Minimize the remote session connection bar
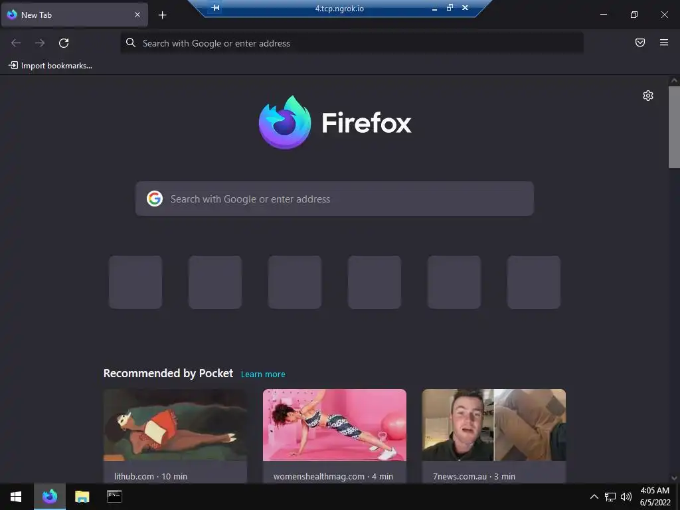This screenshot has width=680, height=510. click(434, 8)
